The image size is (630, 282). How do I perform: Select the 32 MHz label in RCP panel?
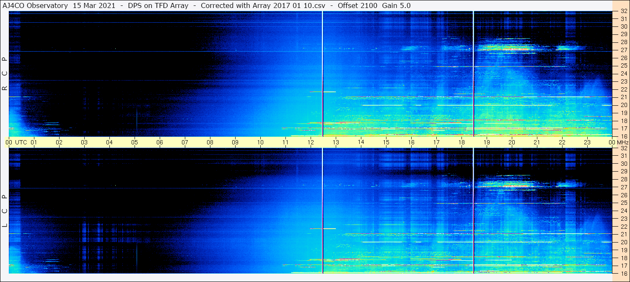click(623, 12)
